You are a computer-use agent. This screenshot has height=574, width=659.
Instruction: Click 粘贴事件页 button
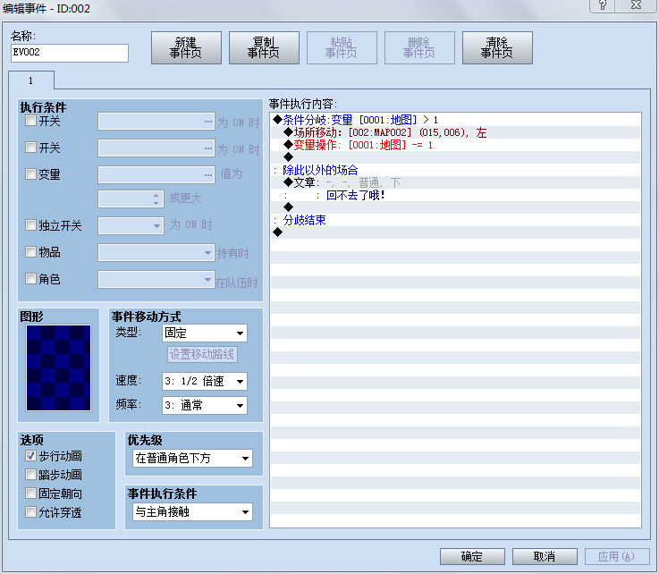point(342,48)
